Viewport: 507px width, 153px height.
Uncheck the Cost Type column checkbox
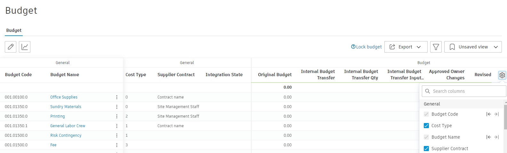pyautogui.click(x=426, y=126)
